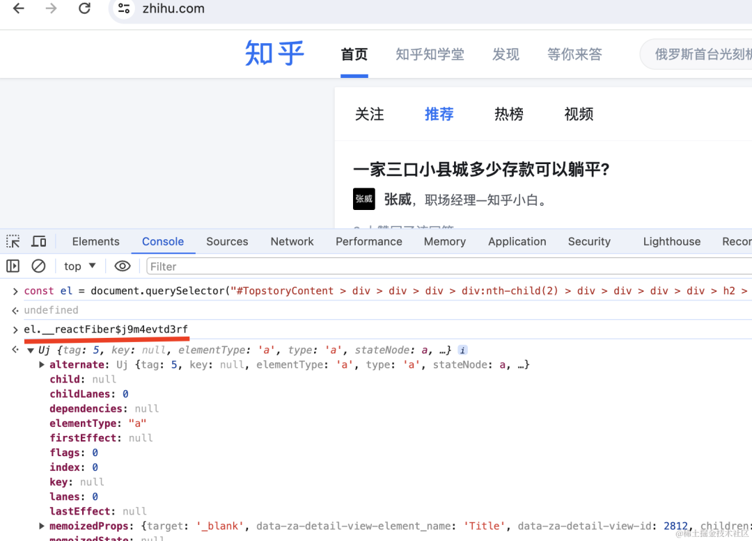752x541 pixels.
Task: Go to 发现 navigation link
Action: (506, 54)
